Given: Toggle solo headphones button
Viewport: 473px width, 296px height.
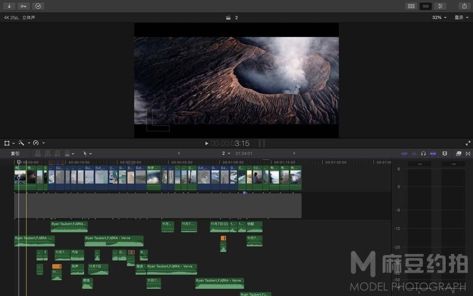Looking at the screenshot, I should tap(423, 154).
